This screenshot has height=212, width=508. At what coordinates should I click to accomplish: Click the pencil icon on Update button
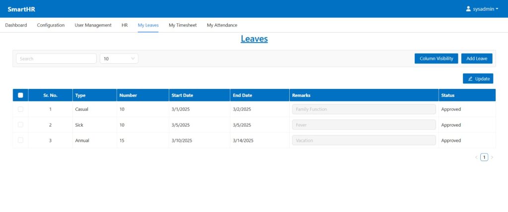pos(470,79)
